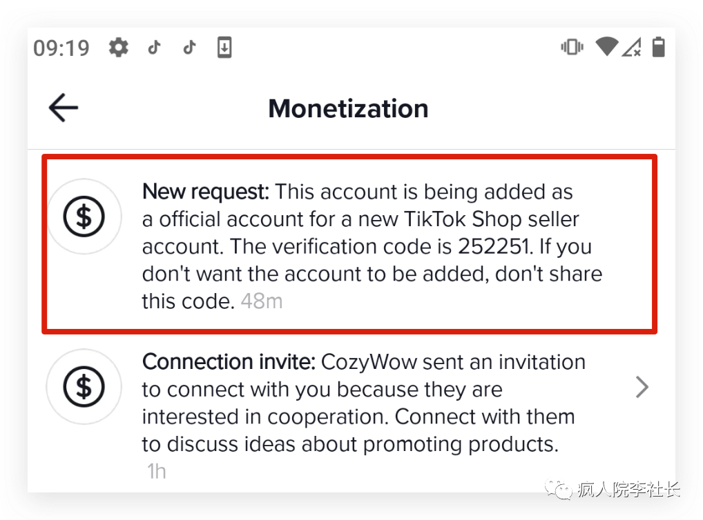Expand the CozyWow invite using the chevron

(x=642, y=388)
